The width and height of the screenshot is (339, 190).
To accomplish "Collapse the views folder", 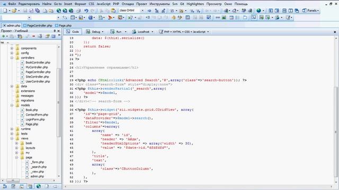I will (x=12, y=138).
